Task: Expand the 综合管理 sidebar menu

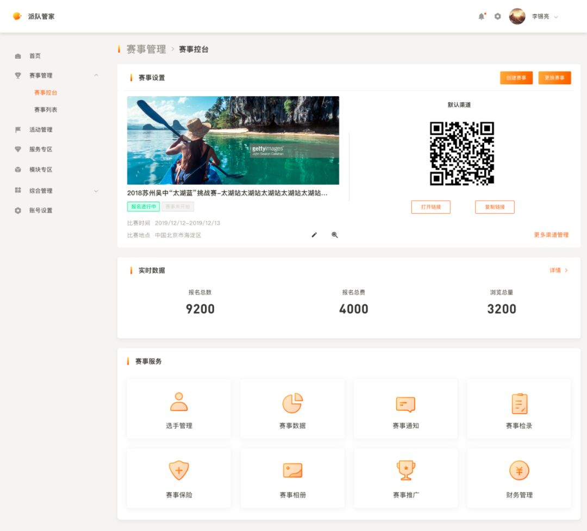Action: click(x=96, y=191)
